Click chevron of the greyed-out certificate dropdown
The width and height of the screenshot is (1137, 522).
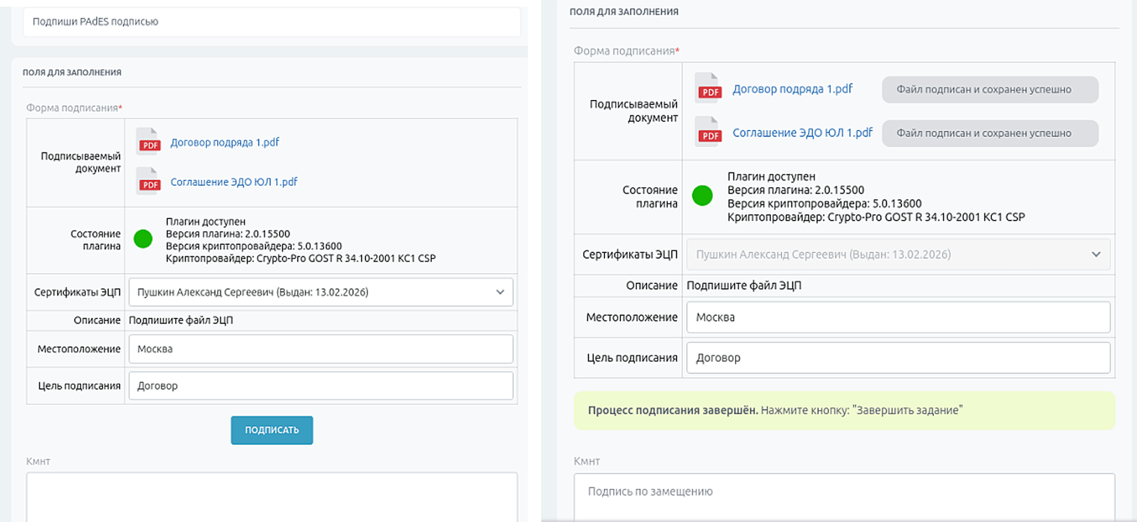tap(1096, 254)
